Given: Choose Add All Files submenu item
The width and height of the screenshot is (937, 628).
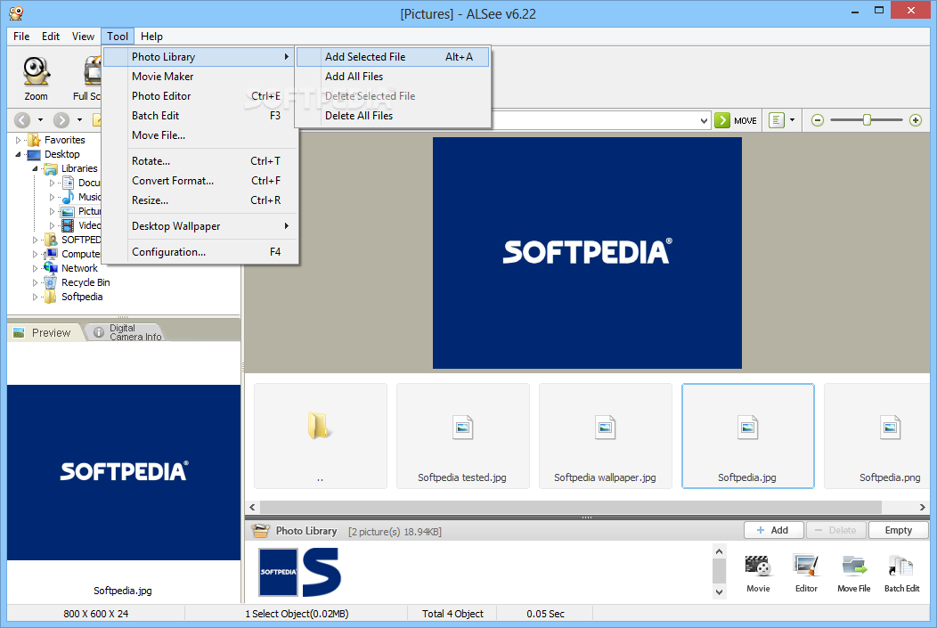Looking at the screenshot, I should click(x=393, y=77).
